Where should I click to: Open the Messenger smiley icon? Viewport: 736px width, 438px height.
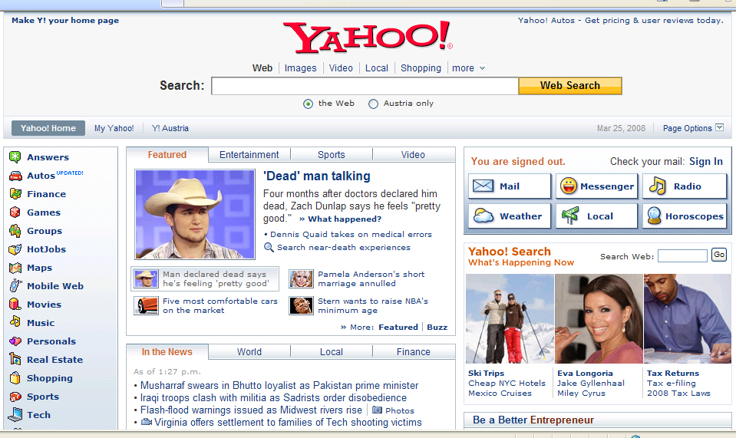pyautogui.click(x=568, y=186)
